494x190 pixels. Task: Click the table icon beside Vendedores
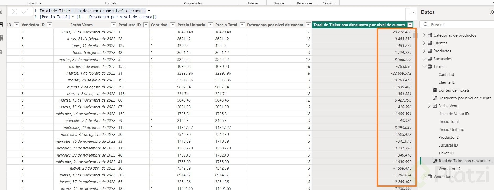coord(430,176)
